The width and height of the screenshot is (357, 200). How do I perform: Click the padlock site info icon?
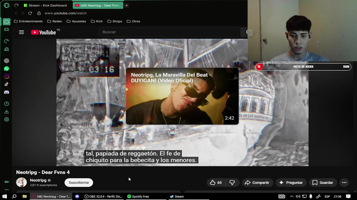click(39, 13)
